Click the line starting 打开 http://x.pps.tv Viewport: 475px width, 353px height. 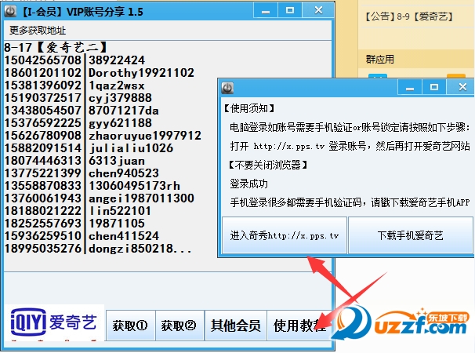[x=350, y=146]
